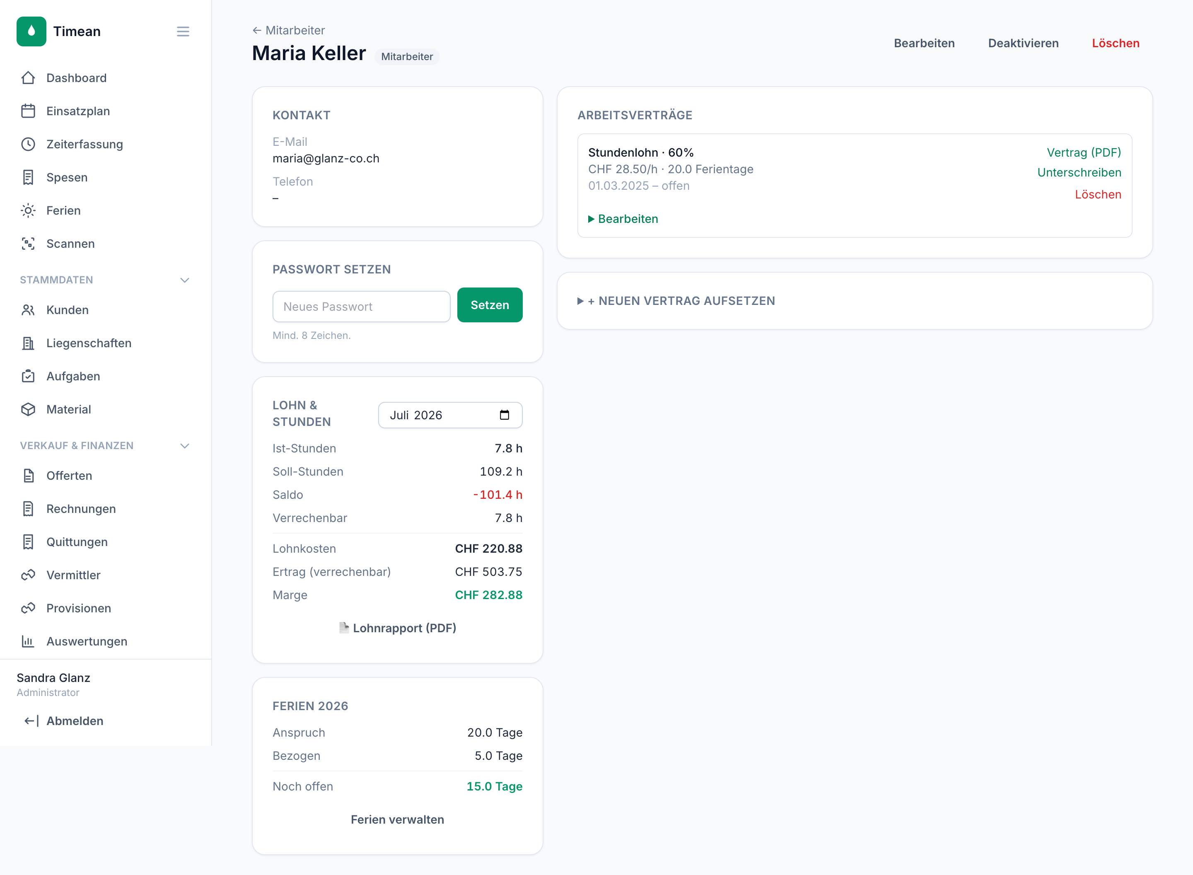Select Einsatzplan in the sidebar
1193x875 pixels.
(105, 111)
